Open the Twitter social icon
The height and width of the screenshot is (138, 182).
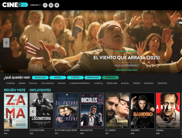coord(51,5)
